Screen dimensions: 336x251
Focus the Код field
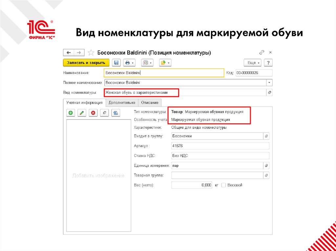coord(254,73)
